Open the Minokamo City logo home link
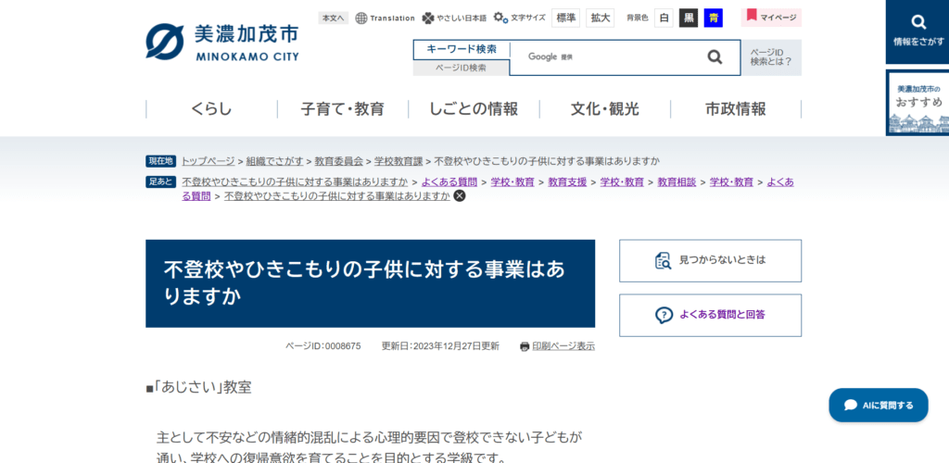 [x=222, y=42]
